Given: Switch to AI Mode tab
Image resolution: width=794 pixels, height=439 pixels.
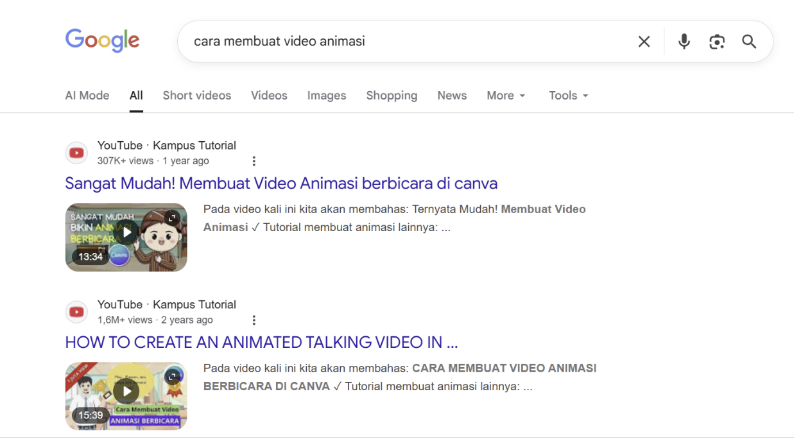Looking at the screenshot, I should click(x=87, y=96).
